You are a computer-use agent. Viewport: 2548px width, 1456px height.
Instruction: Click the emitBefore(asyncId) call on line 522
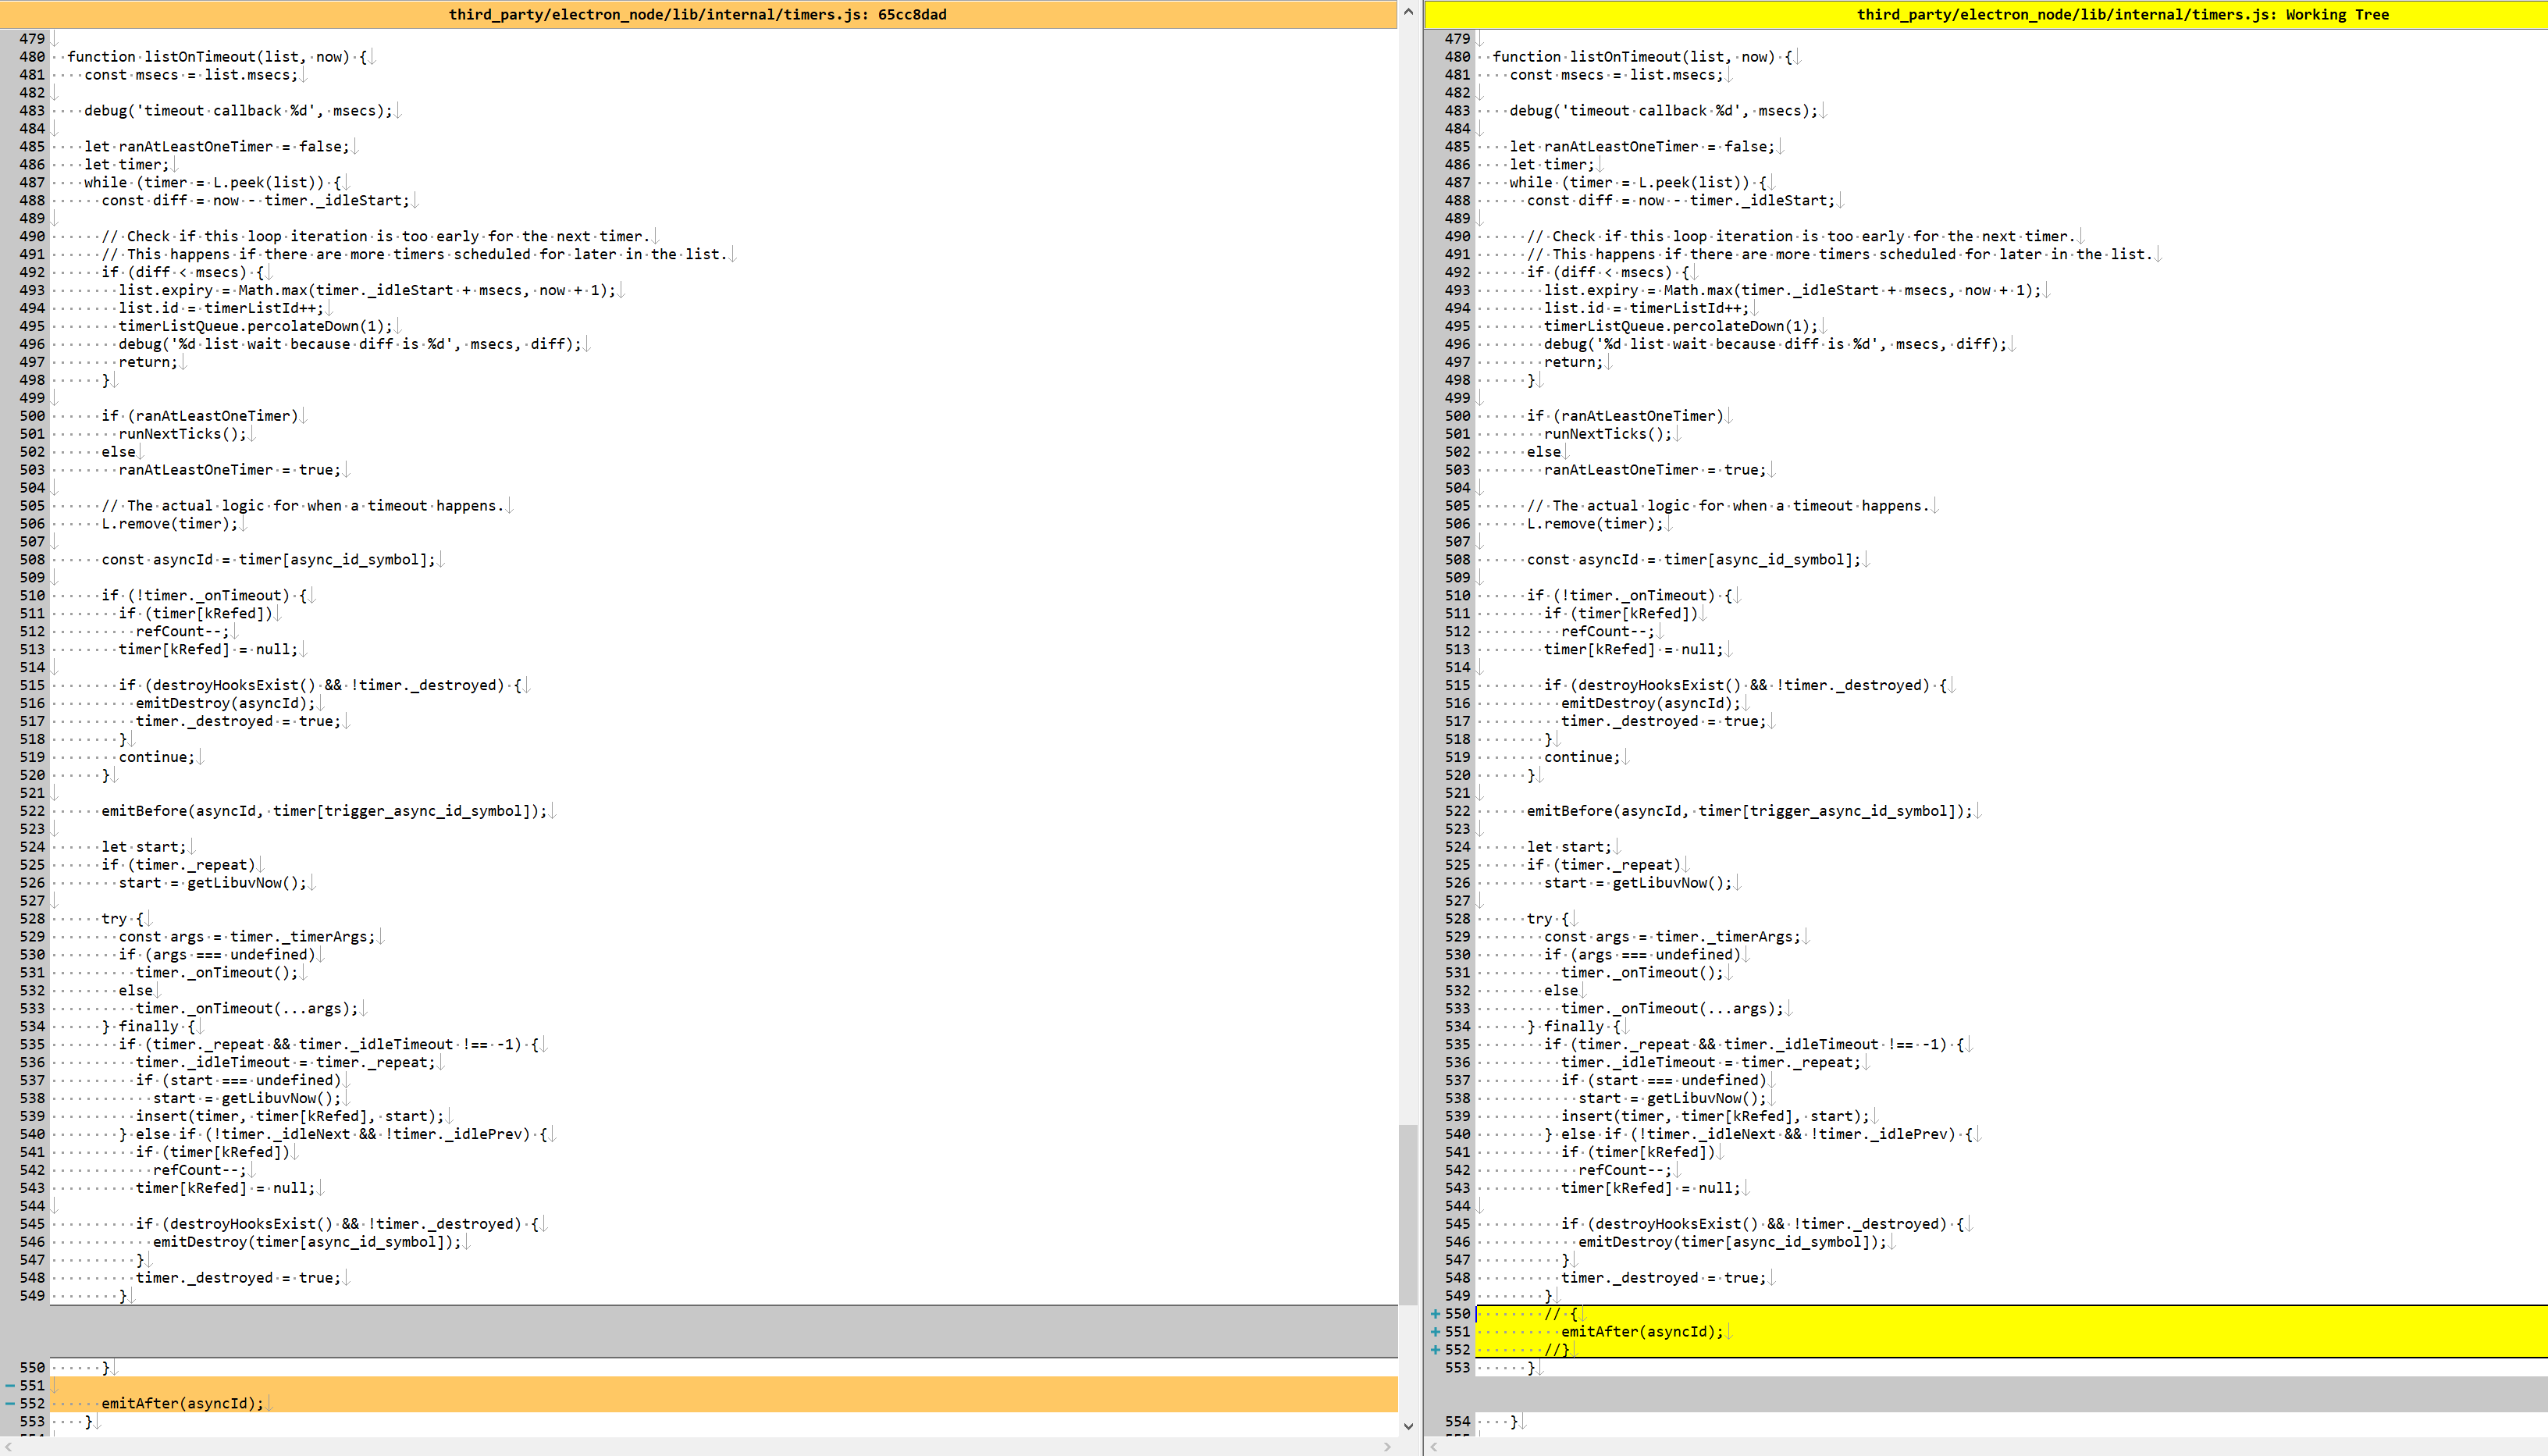coord(300,811)
